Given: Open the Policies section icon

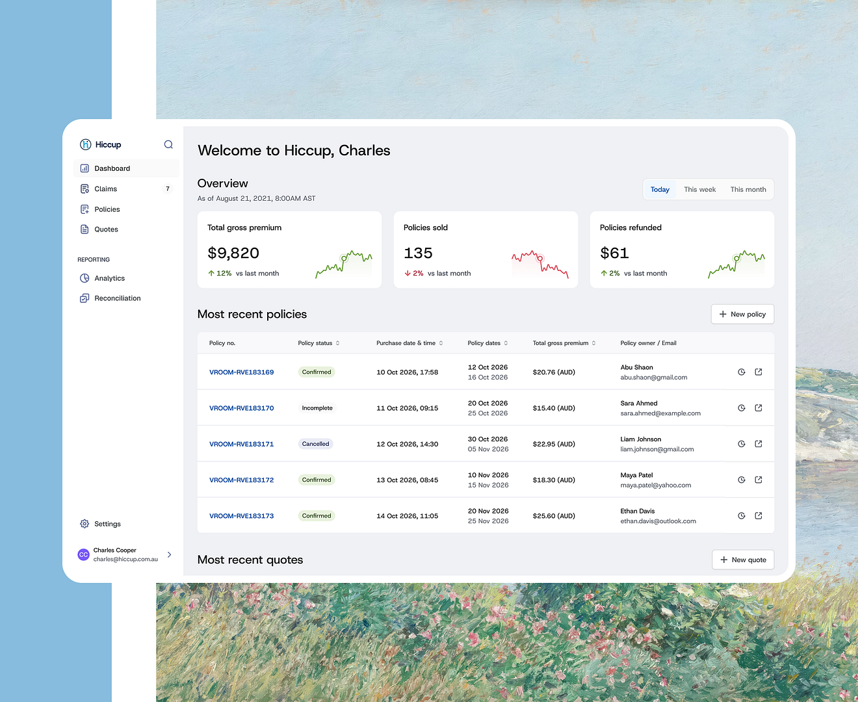Looking at the screenshot, I should tap(84, 209).
